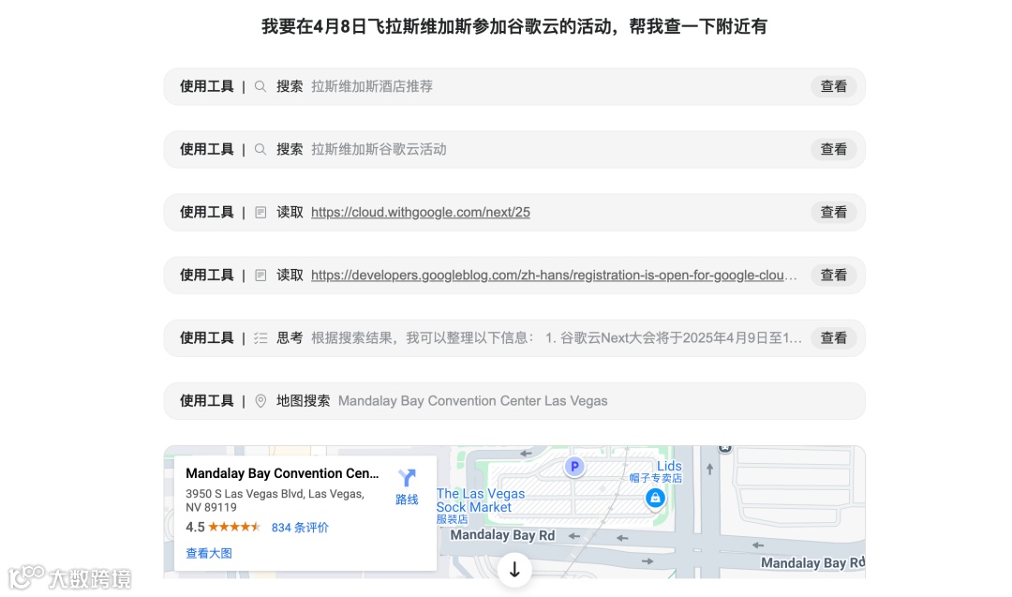Screen dimensions: 1012x597
Task: Click the read document icon beside developers.googleblog.com link
Action: 260,276
